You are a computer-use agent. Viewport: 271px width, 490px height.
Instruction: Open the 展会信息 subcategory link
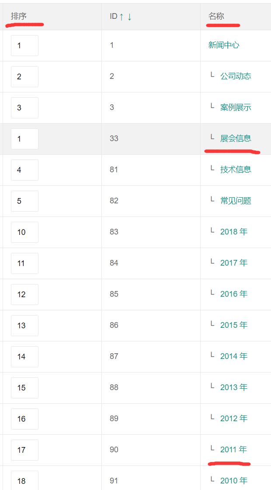tap(237, 138)
